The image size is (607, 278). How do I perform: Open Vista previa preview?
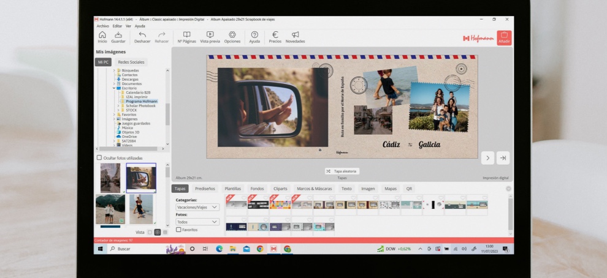(210, 36)
